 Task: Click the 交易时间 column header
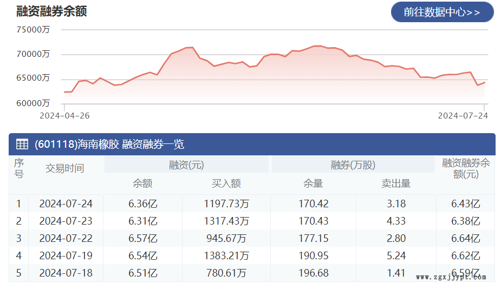coord(65,168)
